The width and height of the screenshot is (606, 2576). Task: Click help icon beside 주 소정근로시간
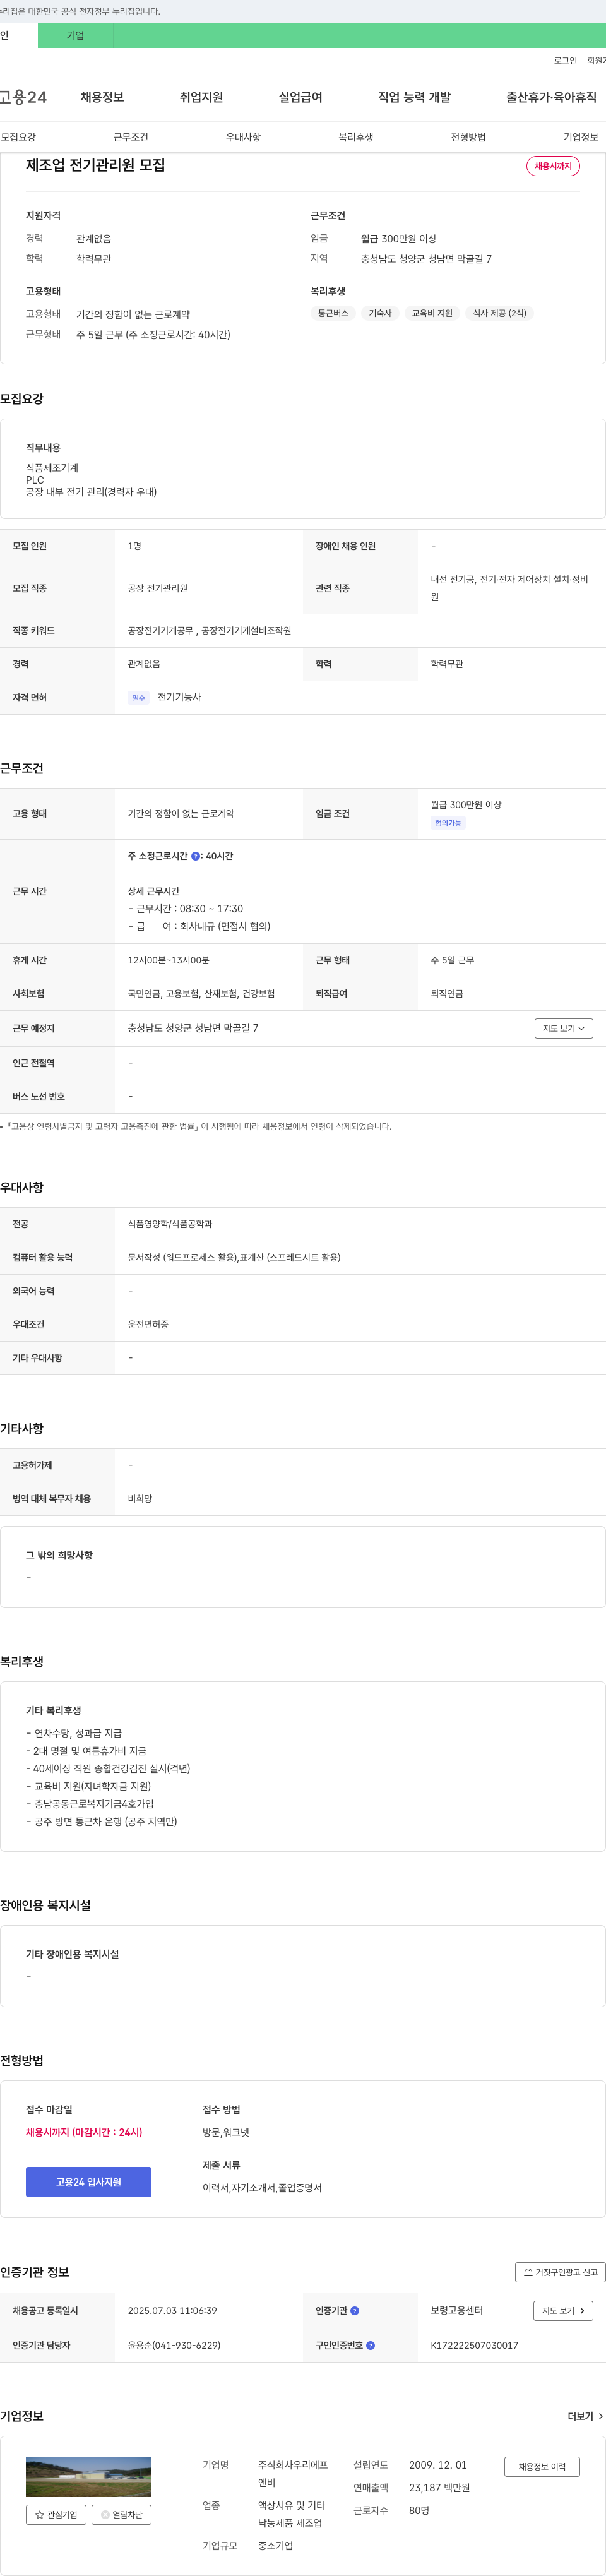(x=195, y=856)
